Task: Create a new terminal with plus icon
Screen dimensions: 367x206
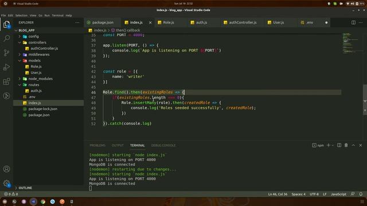Action: [x=328, y=145]
